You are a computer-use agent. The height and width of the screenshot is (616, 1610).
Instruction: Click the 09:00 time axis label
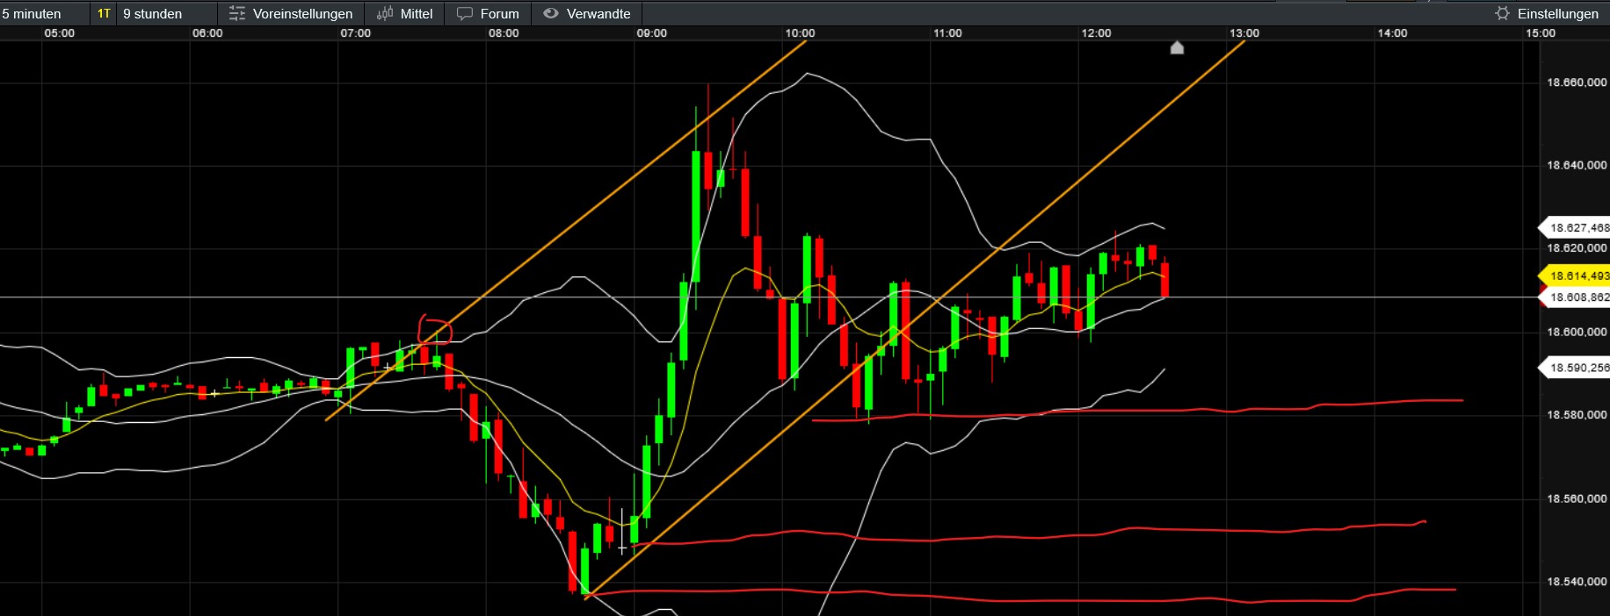coord(651,33)
